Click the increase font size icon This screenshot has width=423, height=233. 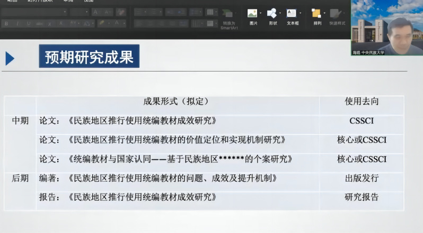pyautogui.click(x=96, y=12)
